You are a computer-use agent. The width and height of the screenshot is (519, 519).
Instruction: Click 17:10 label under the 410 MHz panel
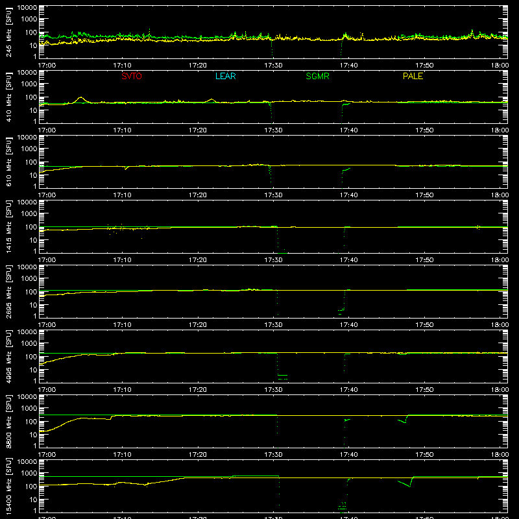click(122, 130)
